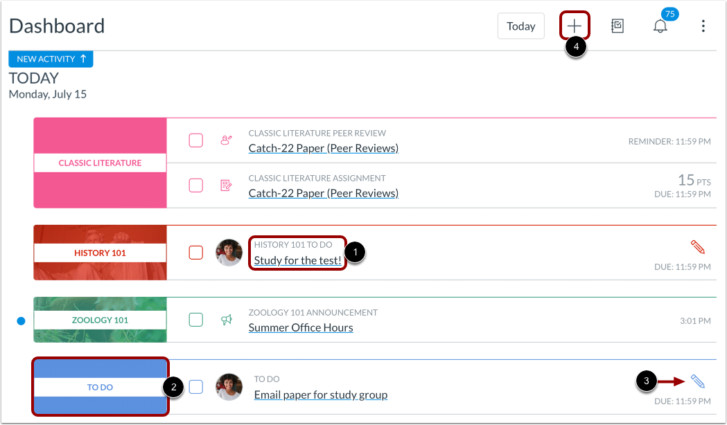This screenshot has height=425, width=727.
Task: Jump to new activity with the arrow button
Action: 51,59
